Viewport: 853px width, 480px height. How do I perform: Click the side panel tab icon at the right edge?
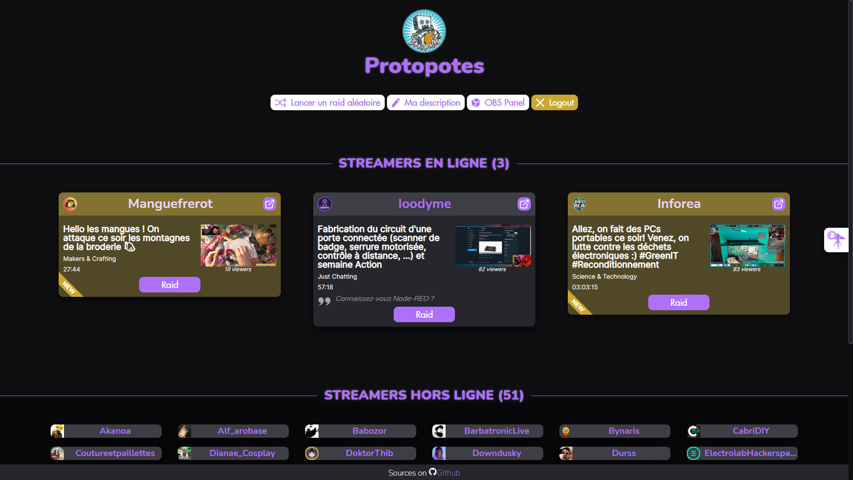coord(837,240)
